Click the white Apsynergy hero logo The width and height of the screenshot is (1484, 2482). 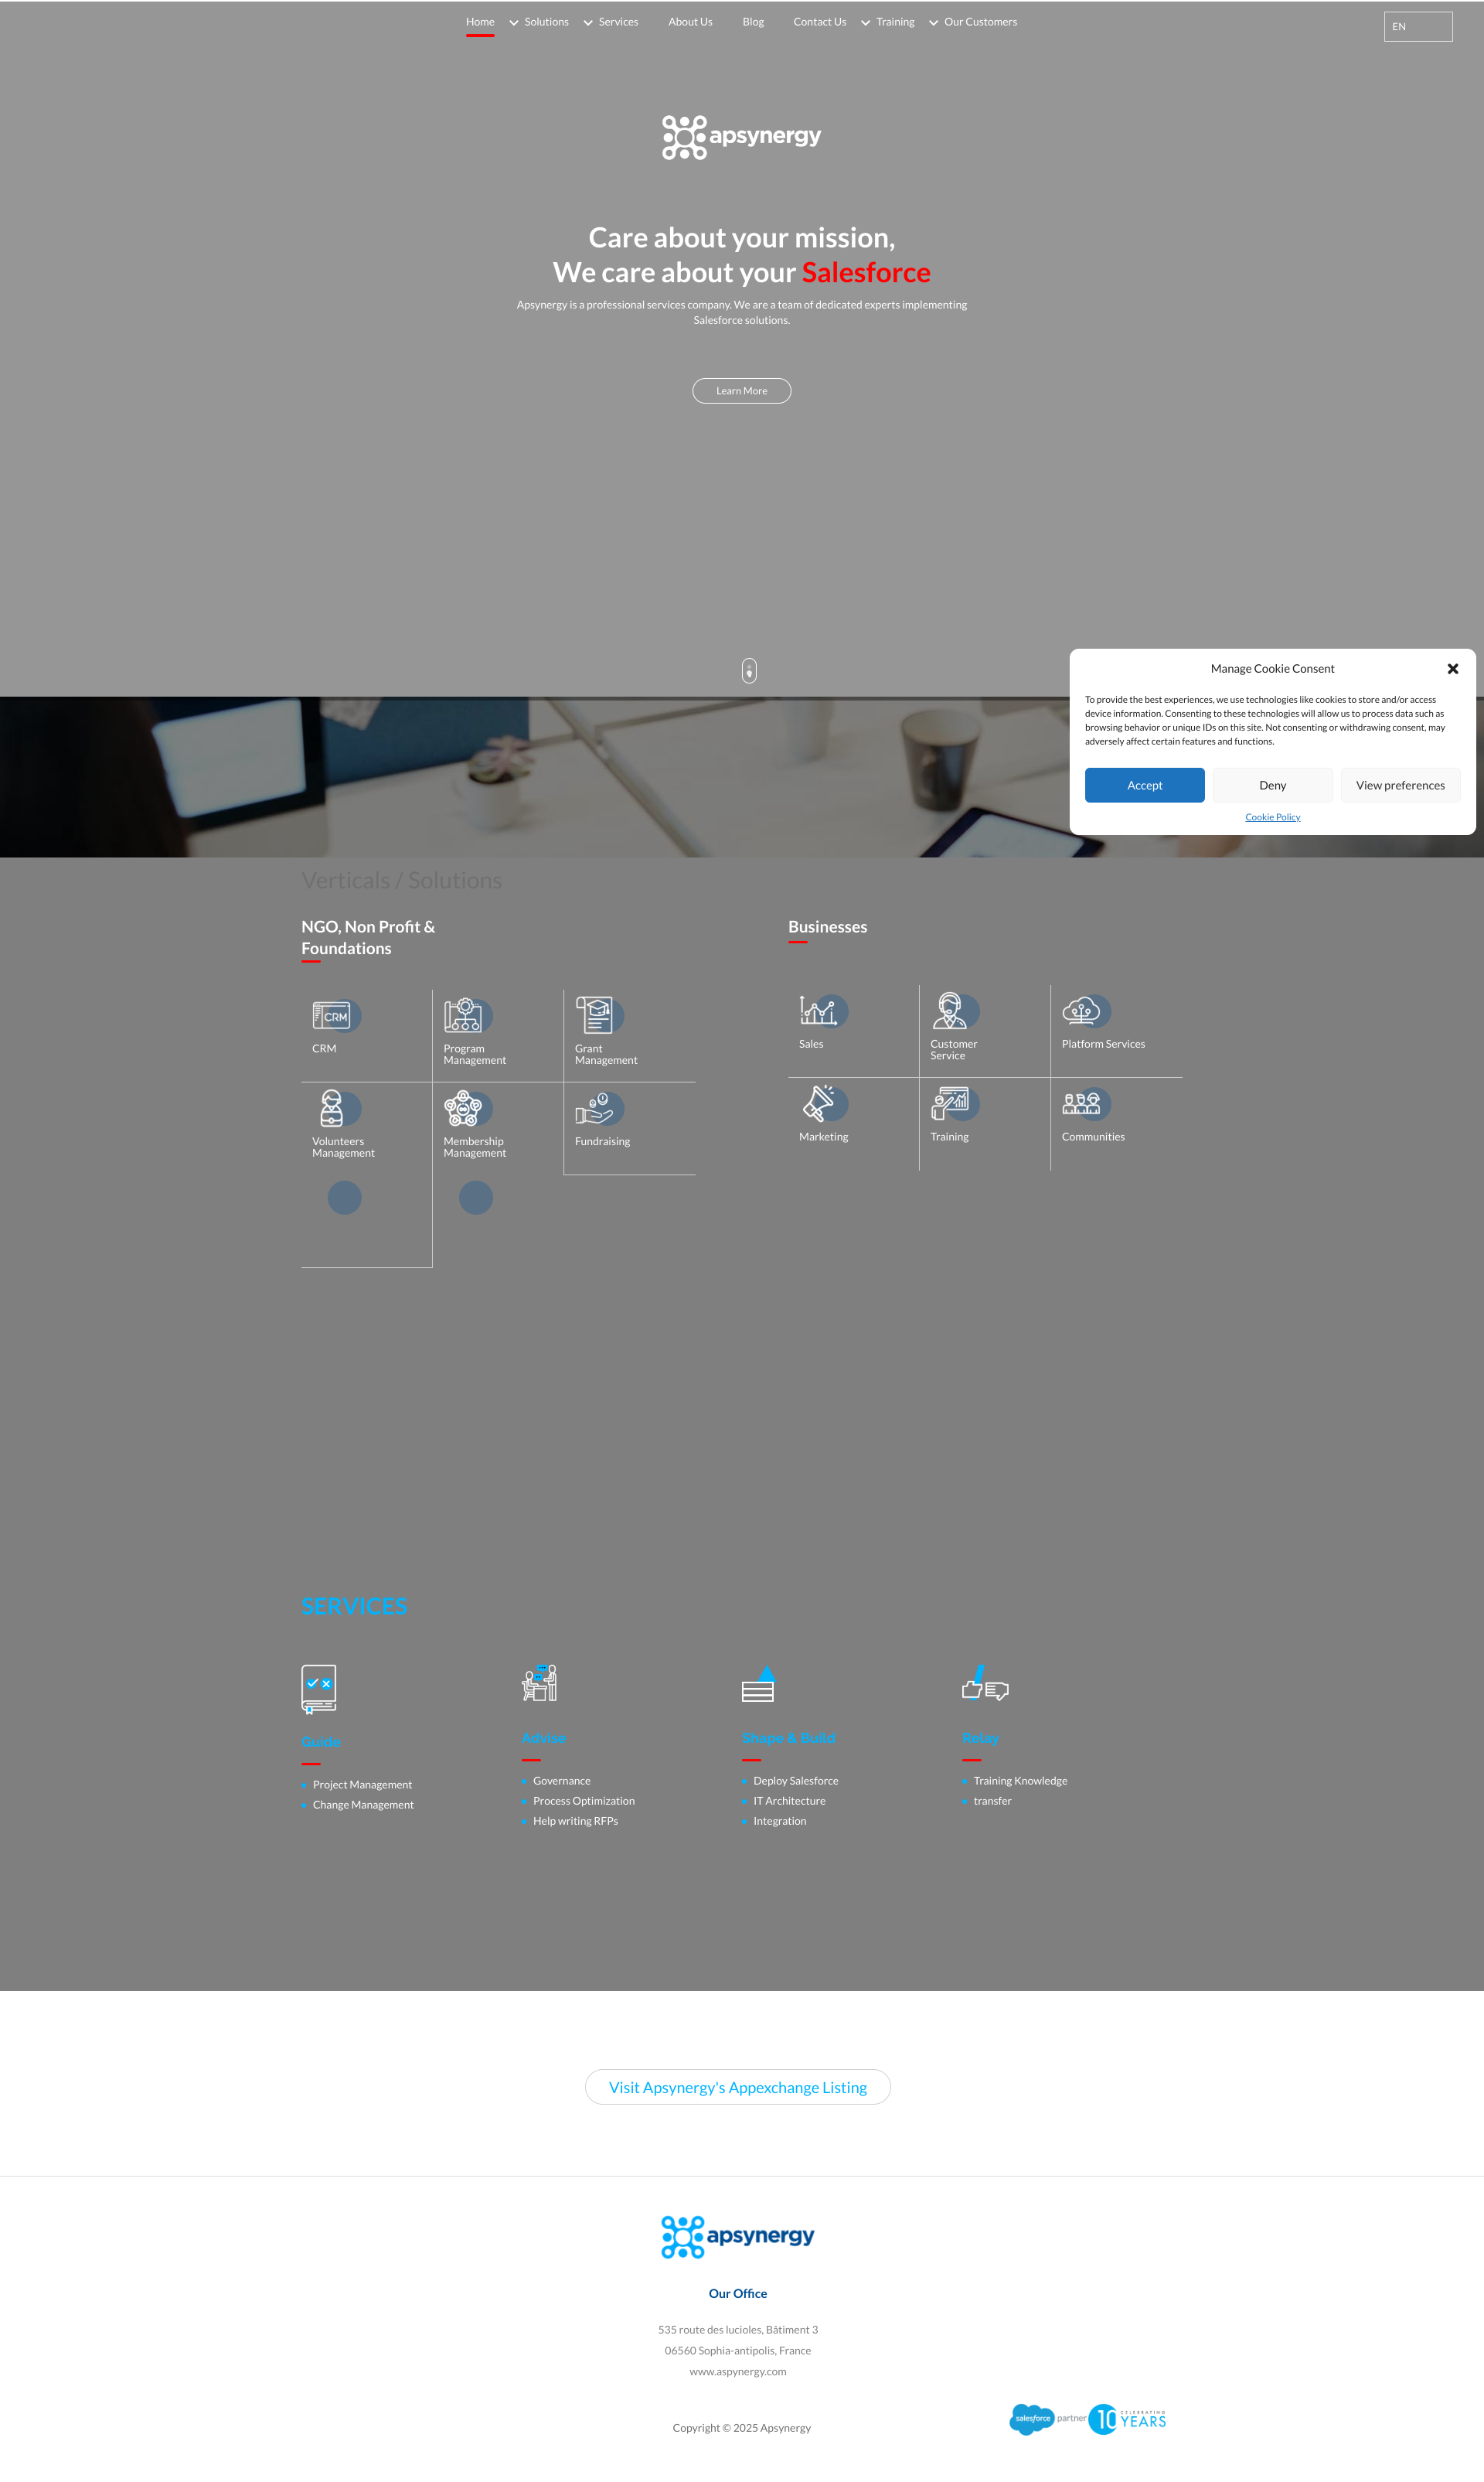[x=742, y=137]
